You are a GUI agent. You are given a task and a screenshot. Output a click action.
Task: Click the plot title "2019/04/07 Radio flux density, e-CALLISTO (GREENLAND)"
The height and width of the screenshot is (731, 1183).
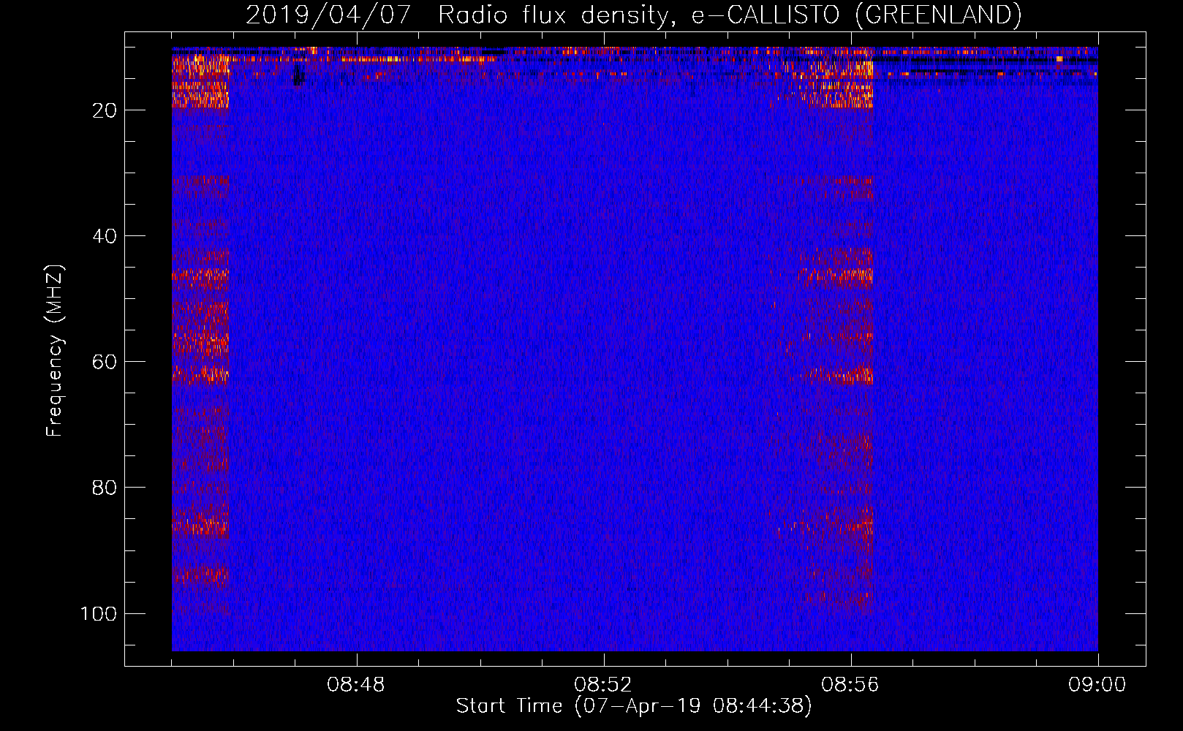point(633,15)
